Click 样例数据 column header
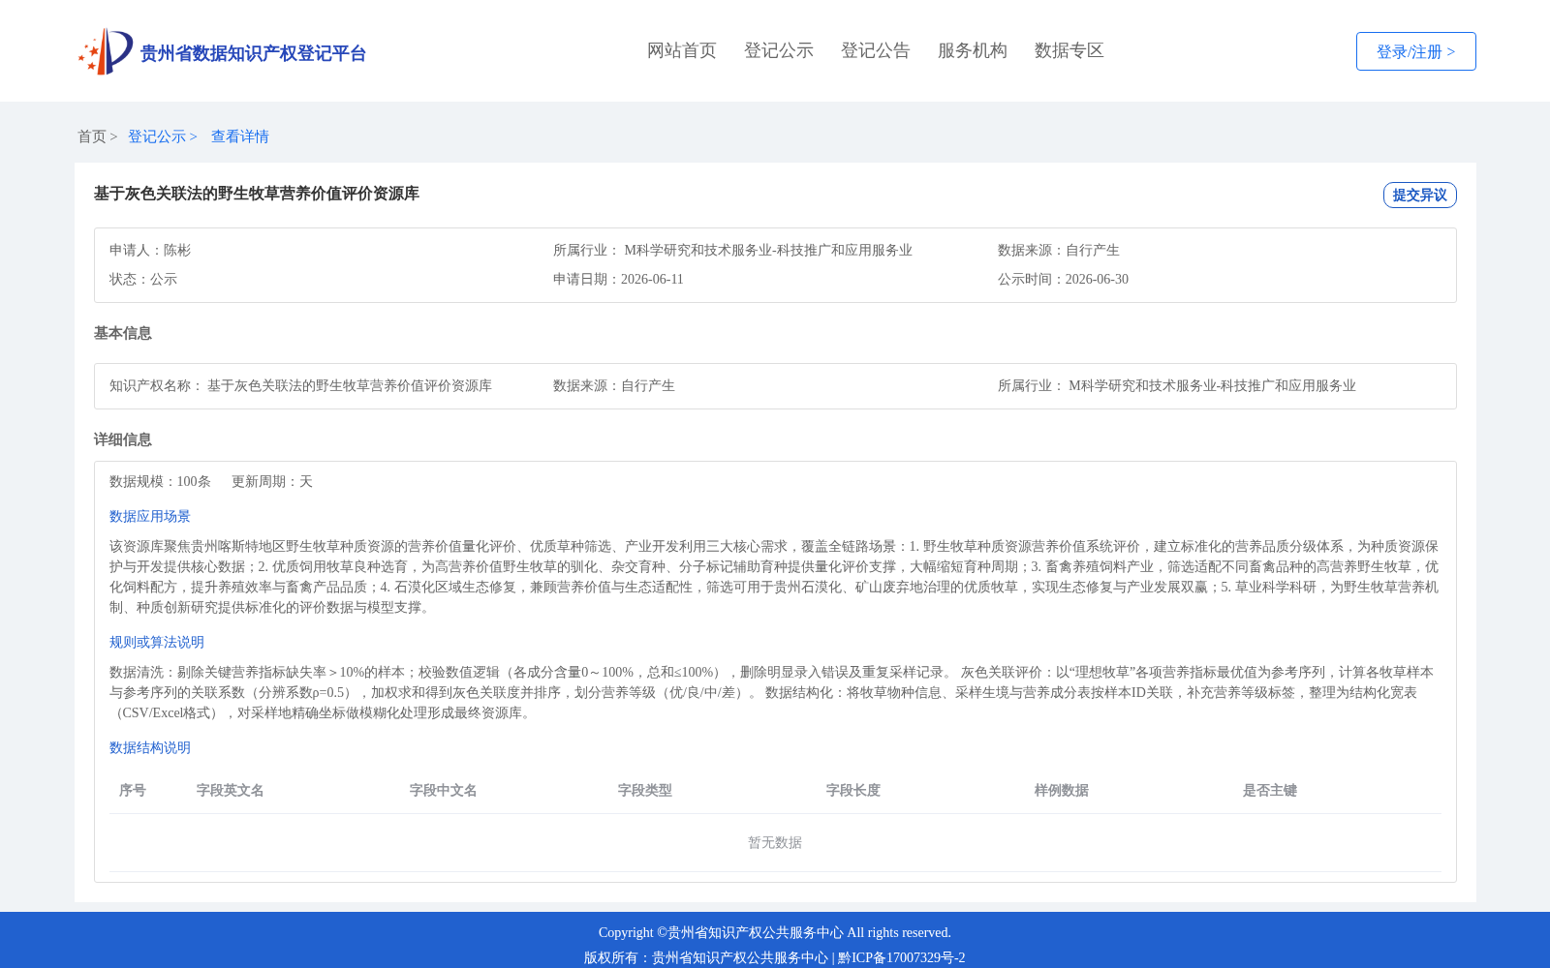The height and width of the screenshot is (968, 1550). point(1062,790)
